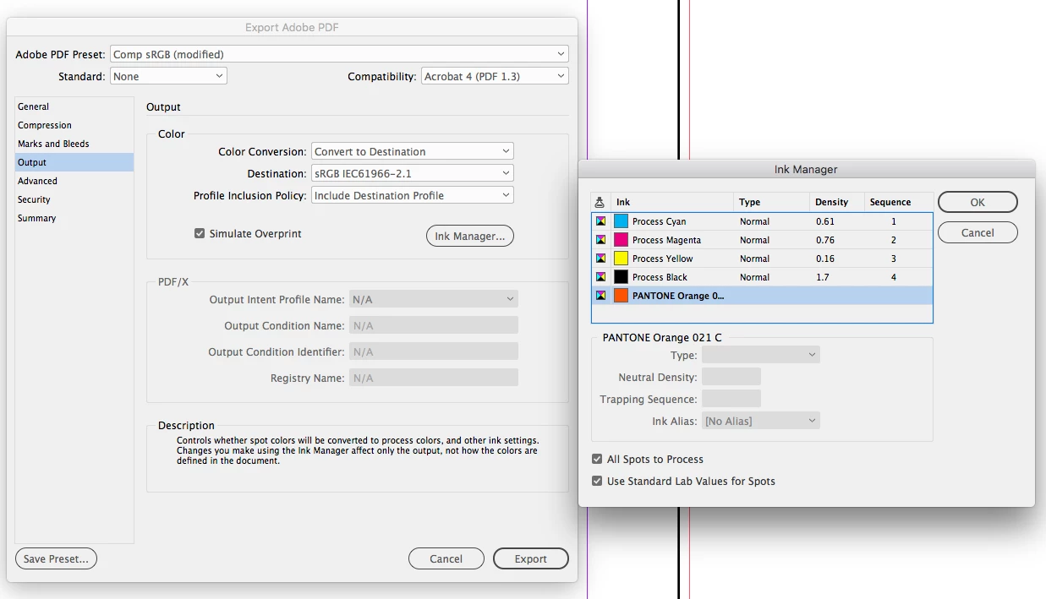Select the Advanced section
1046x599 pixels.
(x=74, y=181)
